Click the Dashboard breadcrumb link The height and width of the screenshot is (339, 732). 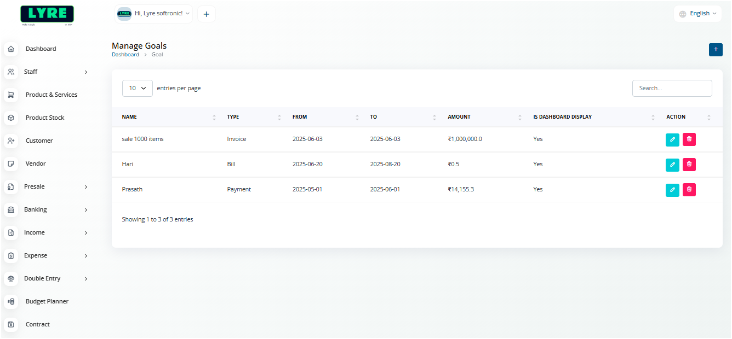coord(125,55)
